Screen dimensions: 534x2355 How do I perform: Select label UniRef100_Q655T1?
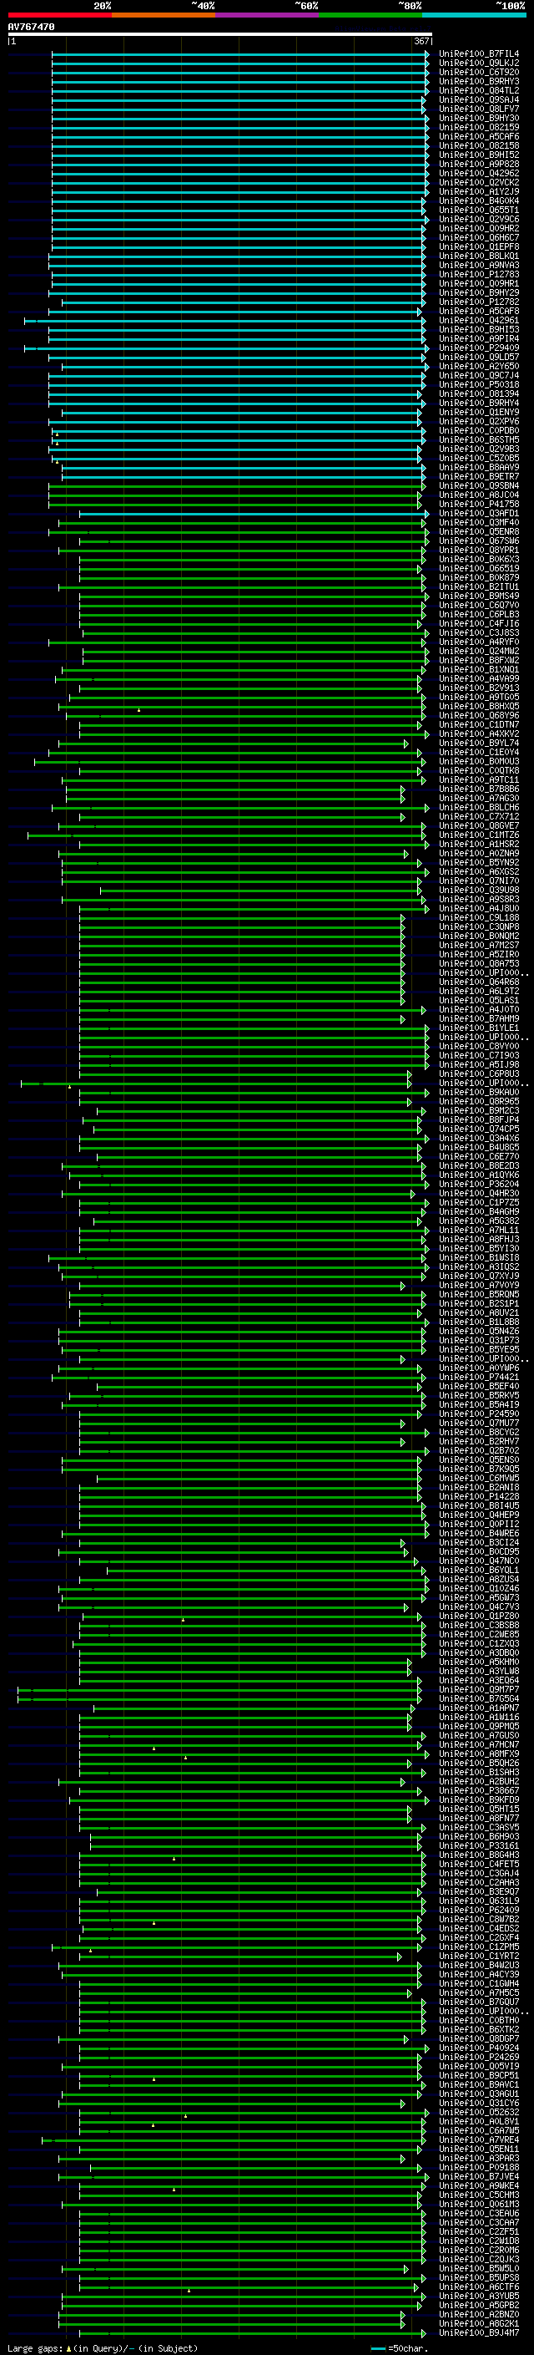479,211
